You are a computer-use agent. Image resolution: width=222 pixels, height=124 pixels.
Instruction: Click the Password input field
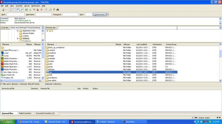(x=70, y=14)
